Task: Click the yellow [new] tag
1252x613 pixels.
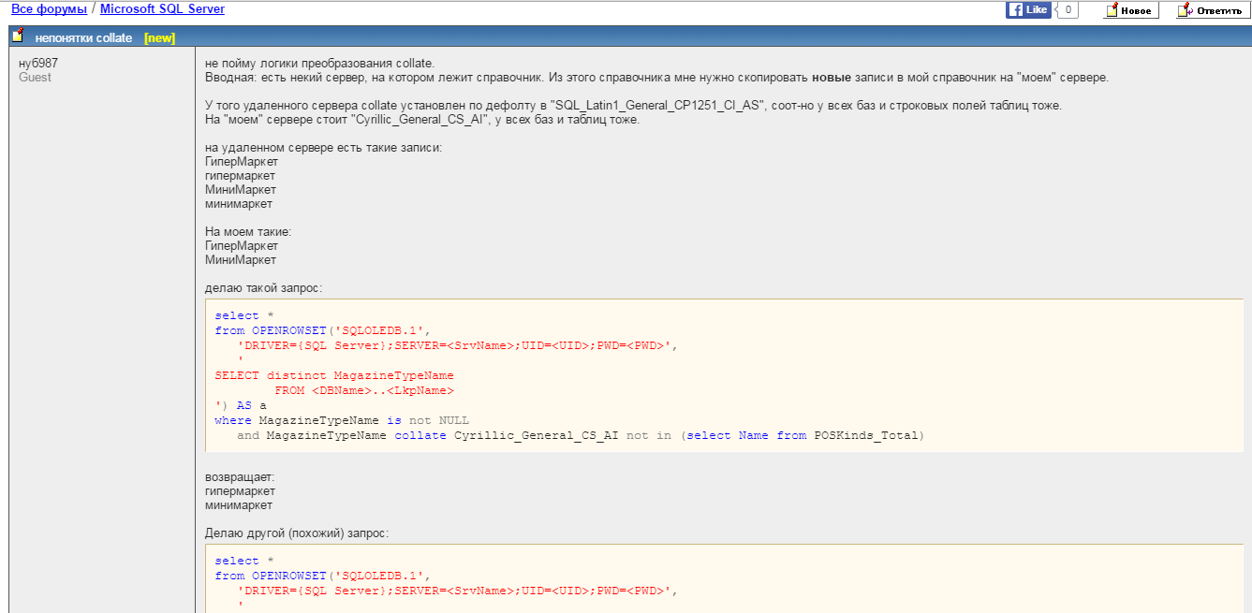Action: 159,38
